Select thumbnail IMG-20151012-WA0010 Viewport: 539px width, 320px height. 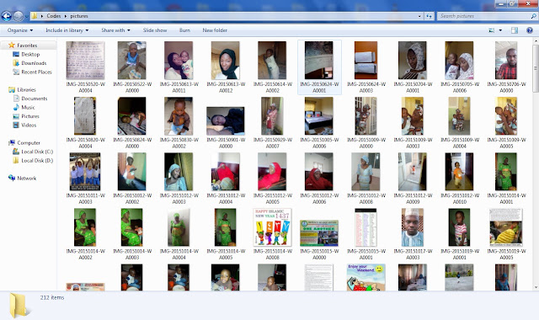[x=459, y=172]
